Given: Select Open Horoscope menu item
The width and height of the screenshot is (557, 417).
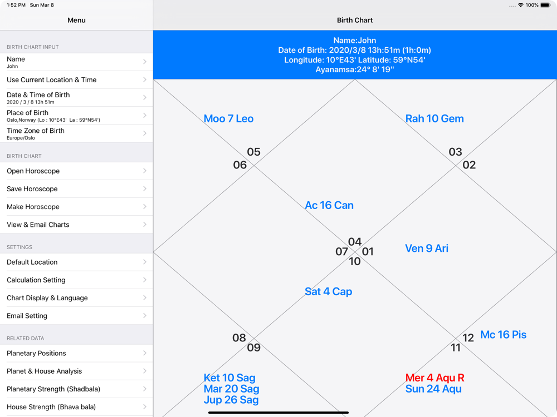Looking at the screenshot, I should point(76,171).
